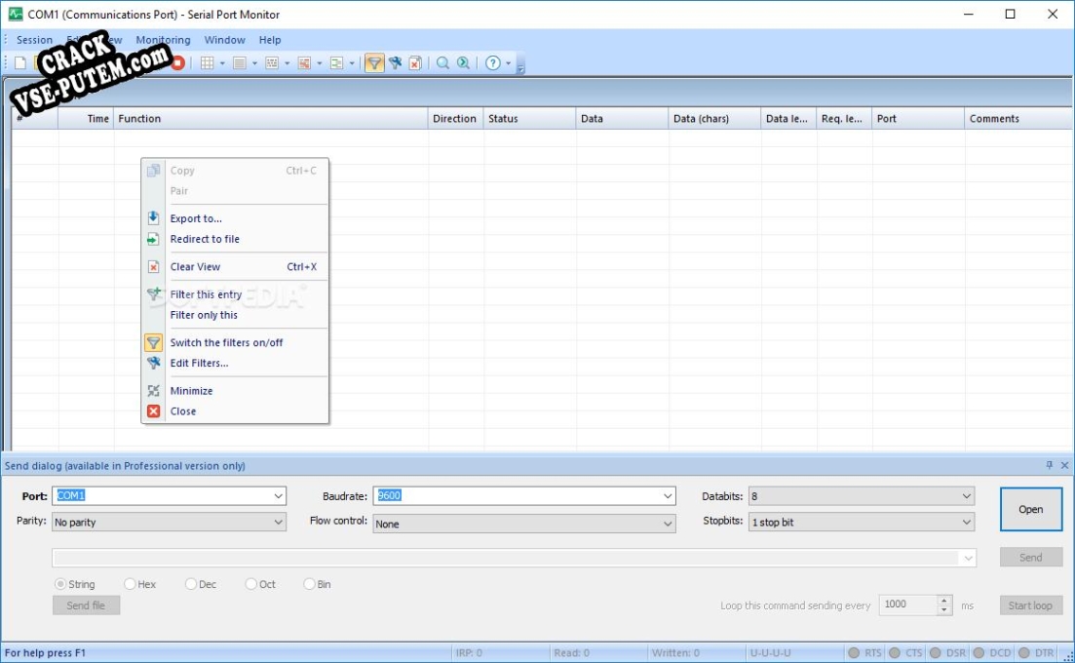The width and height of the screenshot is (1075, 663).
Task: Click the Data (chars) column header
Action: [714, 119]
